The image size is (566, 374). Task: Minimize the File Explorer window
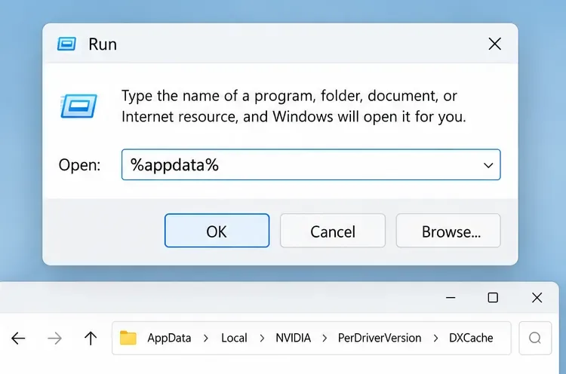tap(451, 298)
